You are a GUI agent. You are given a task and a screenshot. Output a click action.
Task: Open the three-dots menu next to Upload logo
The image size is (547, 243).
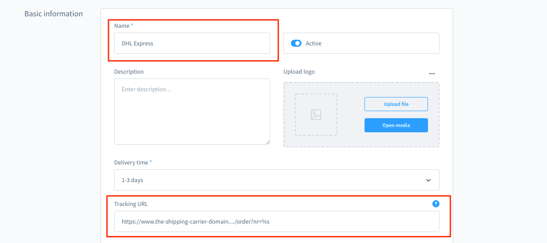pyautogui.click(x=432, y=74)
